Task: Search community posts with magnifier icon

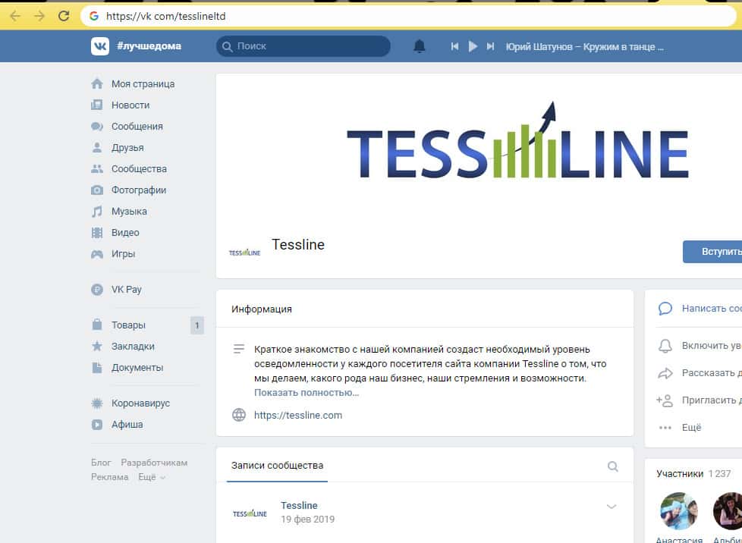Action: 613,466
